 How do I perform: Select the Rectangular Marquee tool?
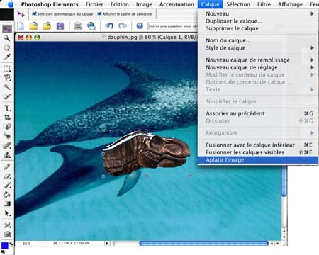click(7, 69)
